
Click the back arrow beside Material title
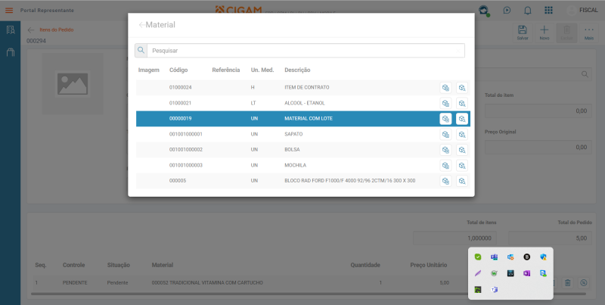[141, 25]
